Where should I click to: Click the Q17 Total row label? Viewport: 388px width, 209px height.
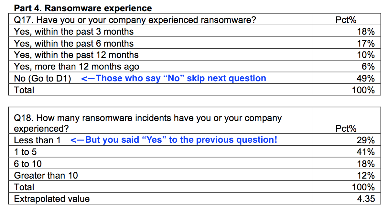(24, 90)
